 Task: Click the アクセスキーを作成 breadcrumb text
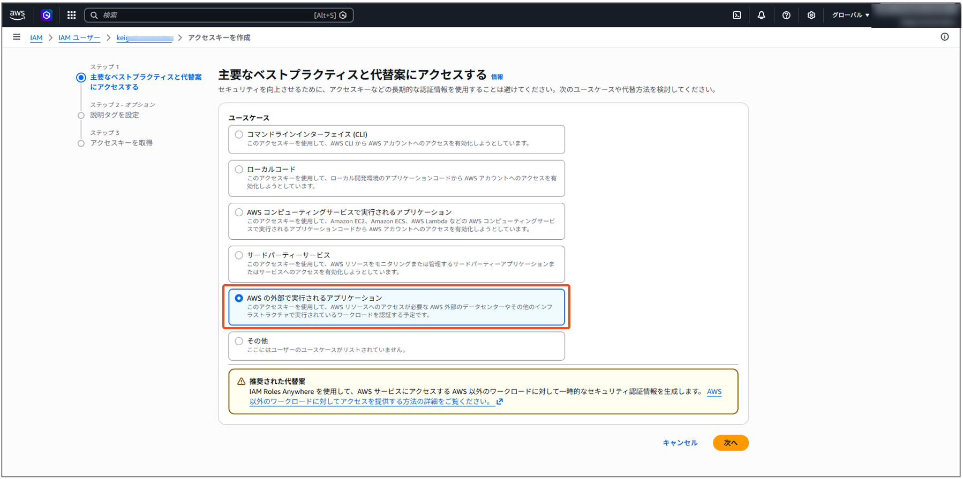[219, 37]
